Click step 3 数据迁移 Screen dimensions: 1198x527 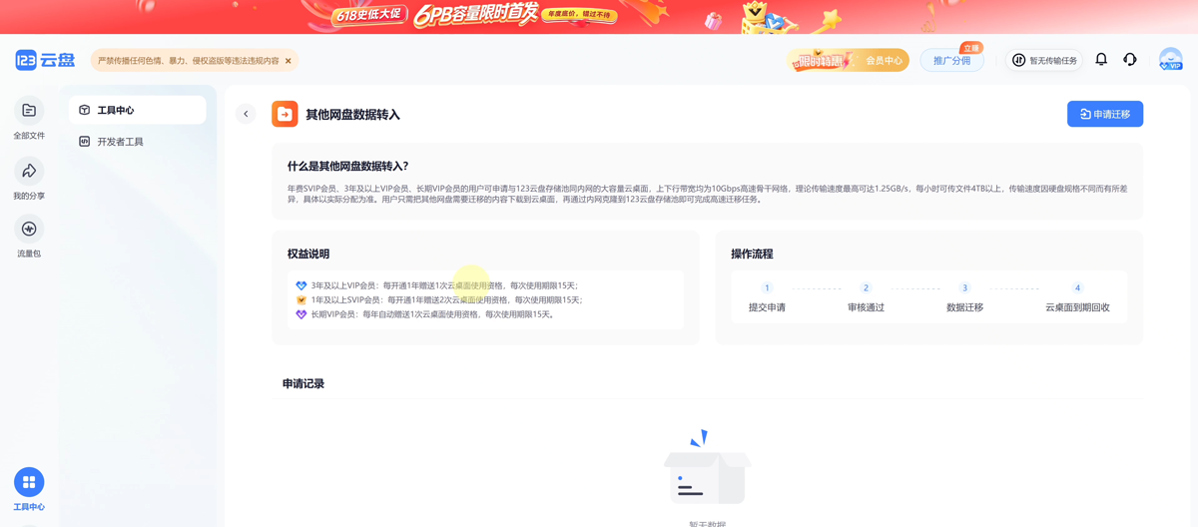(x=964, y=297)
